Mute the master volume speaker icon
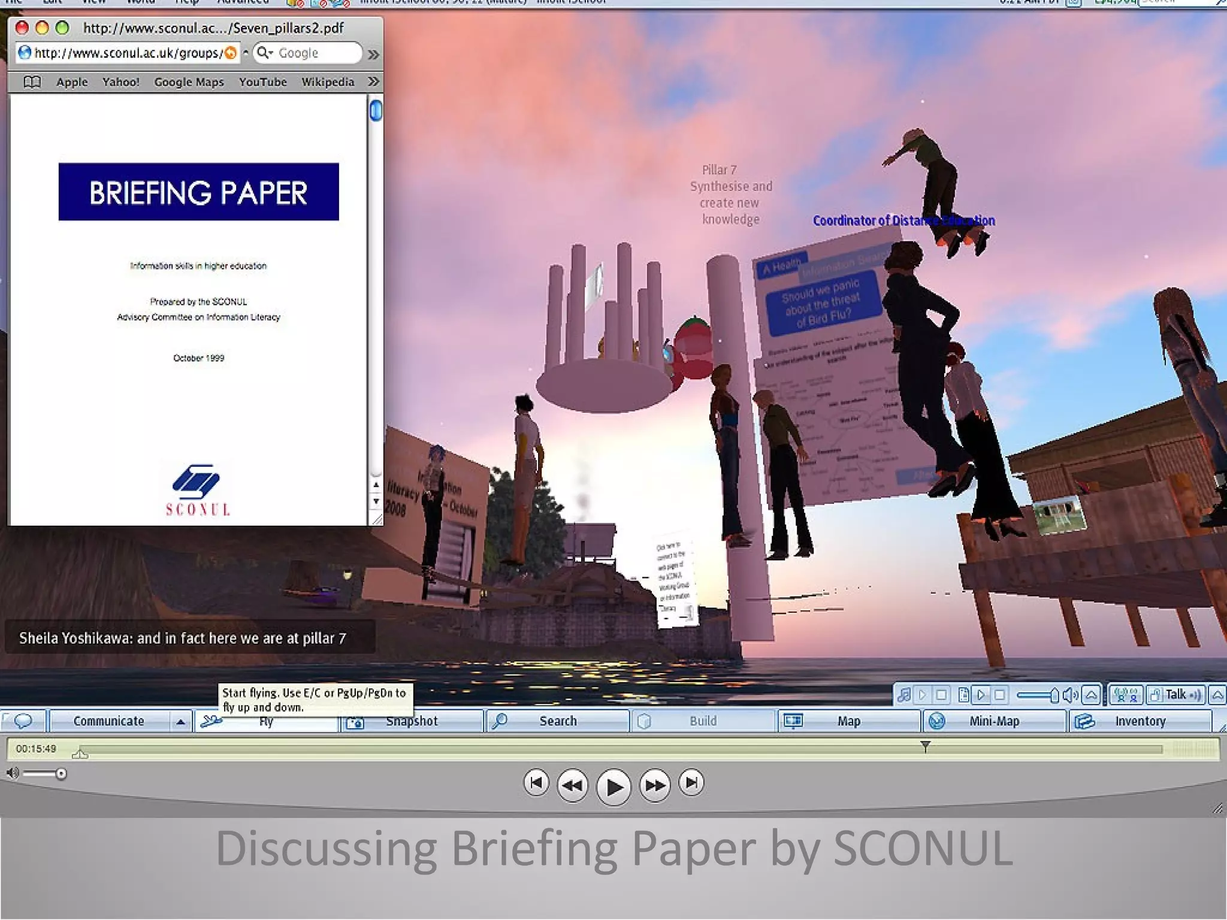 [1071, 695]
